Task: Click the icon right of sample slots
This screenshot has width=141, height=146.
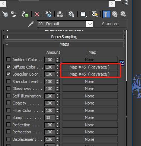Action: click(126, 2)
